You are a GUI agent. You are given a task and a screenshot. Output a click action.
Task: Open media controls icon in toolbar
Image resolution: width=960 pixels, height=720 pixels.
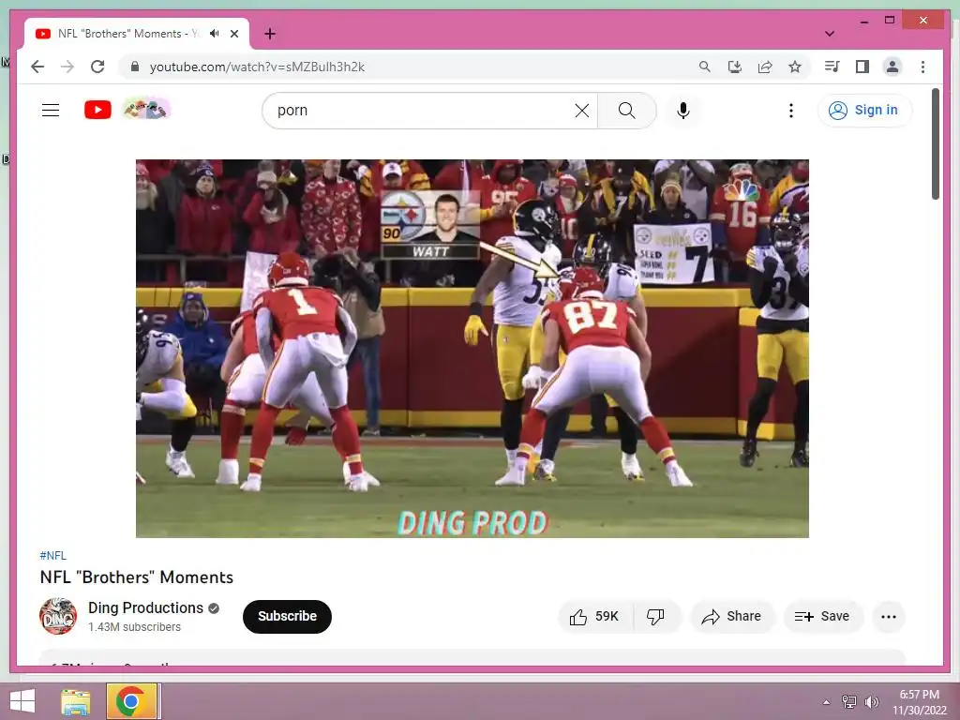point(832,67)
